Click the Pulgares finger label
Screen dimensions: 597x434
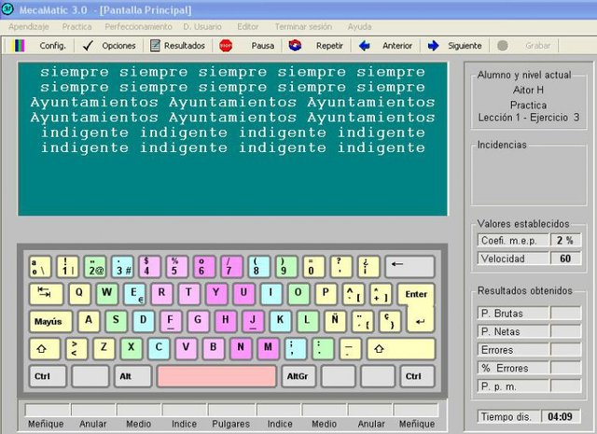[x=231, y=424]
